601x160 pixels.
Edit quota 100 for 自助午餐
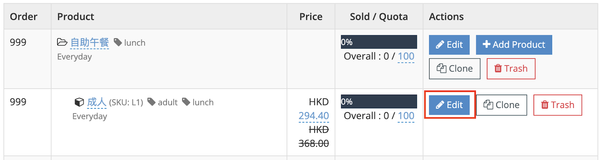[x=406, y=56]
